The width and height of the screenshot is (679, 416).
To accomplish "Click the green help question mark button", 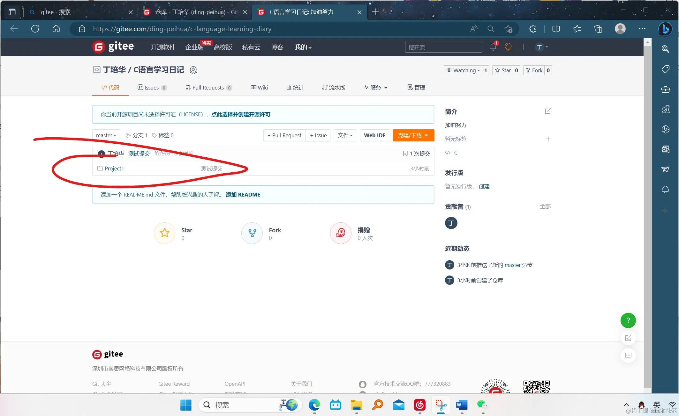I will (x=628, y=320).
